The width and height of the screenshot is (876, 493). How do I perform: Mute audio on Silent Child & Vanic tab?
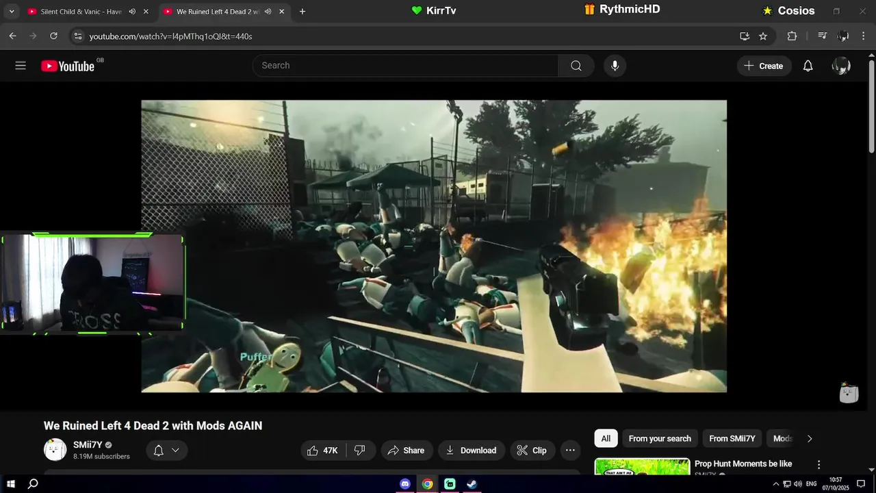click(132, 12)
